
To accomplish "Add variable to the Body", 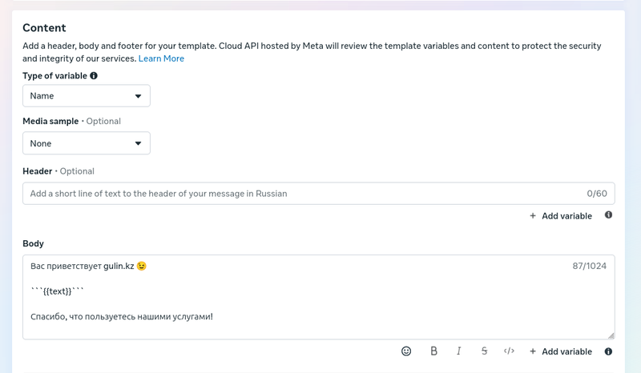I will 560,351.
